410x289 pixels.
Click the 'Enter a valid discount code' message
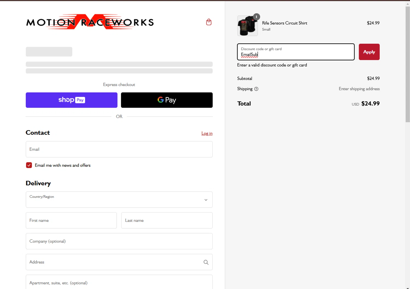pos(272,65)
